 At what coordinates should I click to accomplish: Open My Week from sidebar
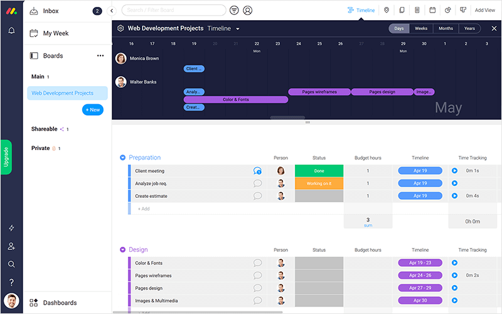click(x=55, y=33)
